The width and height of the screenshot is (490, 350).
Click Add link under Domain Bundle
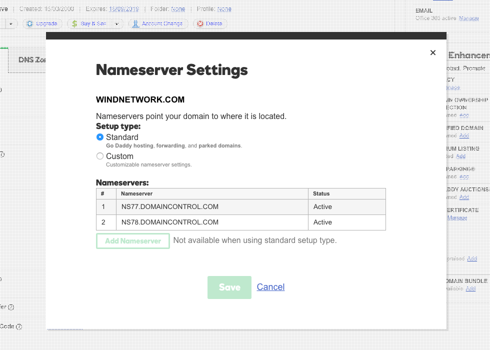pyautogui.click(x=470, y=288)
